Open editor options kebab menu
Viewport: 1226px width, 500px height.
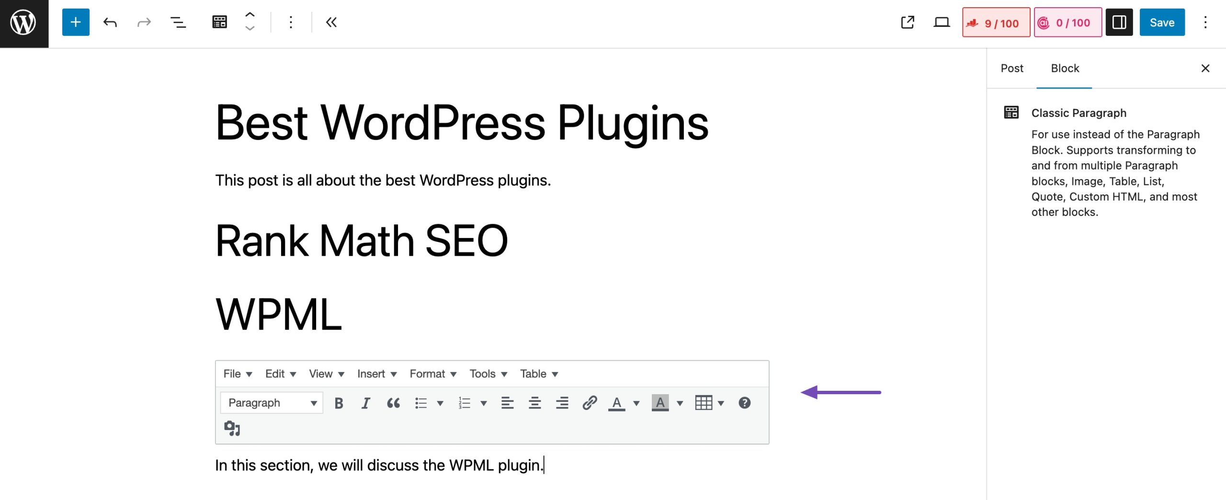coord(1205,22)
